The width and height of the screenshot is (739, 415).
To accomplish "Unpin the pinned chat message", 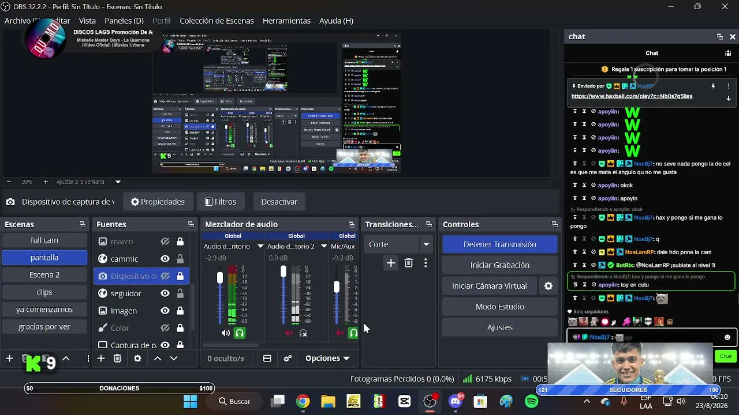I will [x=713, y=86].
